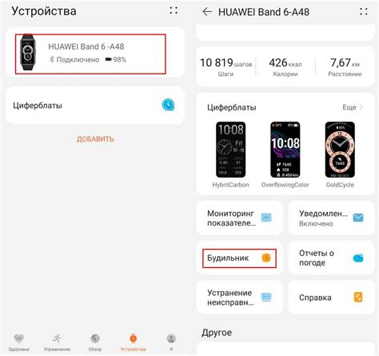
Task: Open four-dot menu on Band 6-A48 screen
Action: [364, 11]
